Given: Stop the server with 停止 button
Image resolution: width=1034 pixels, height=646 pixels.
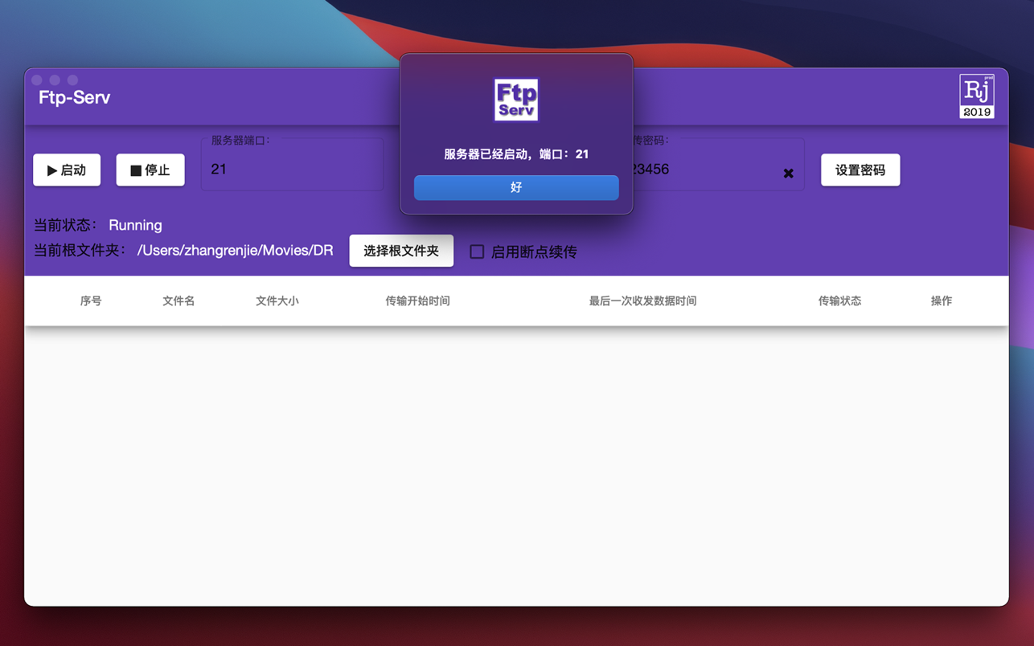Looking at the screenshot, I should tap(150, 170).
